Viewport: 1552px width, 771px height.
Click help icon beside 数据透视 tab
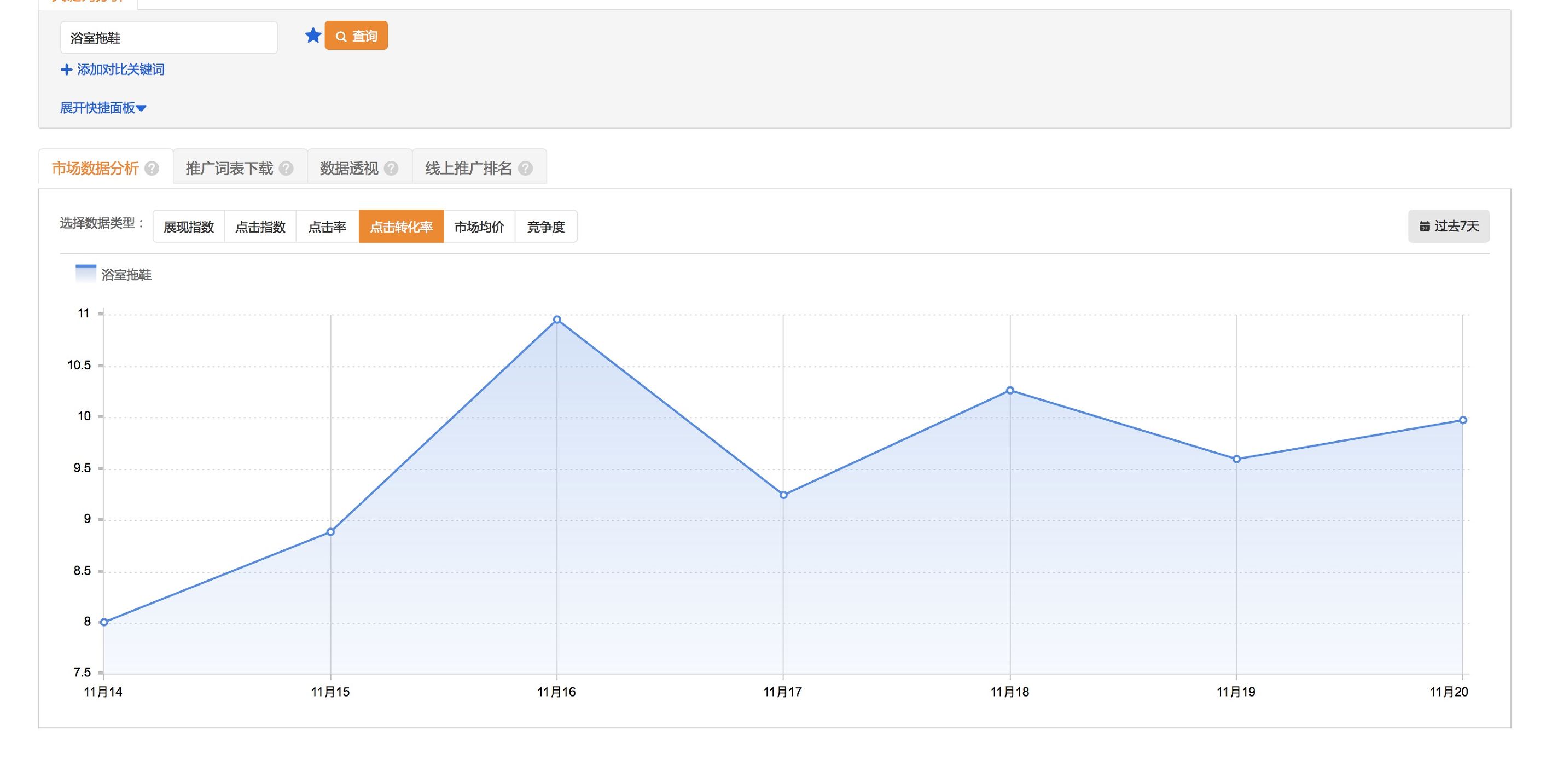coord(391,168)
